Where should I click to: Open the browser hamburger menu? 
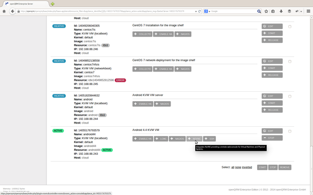pyautogui.click(x=308, y=11)
